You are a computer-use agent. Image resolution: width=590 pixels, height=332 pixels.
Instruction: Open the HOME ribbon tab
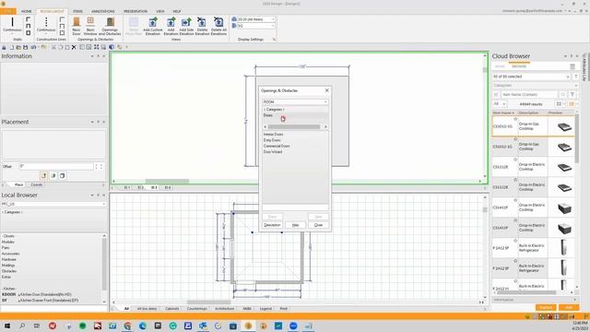coord(27,11)
